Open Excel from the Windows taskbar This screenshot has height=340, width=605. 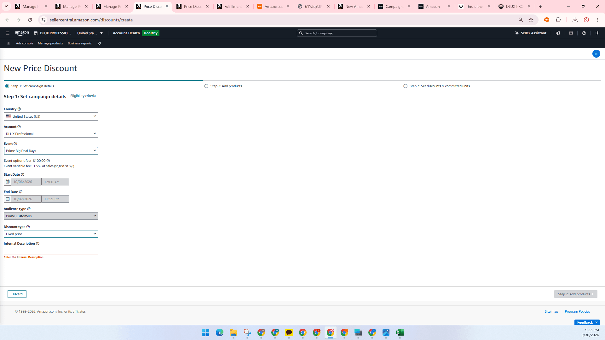click(400, 332)
